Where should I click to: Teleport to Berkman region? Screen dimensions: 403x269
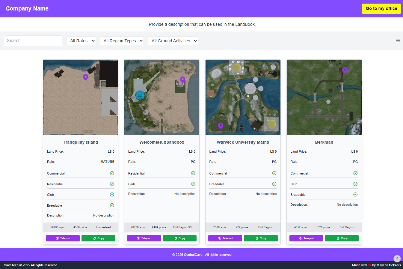click(x=306, y=238)
